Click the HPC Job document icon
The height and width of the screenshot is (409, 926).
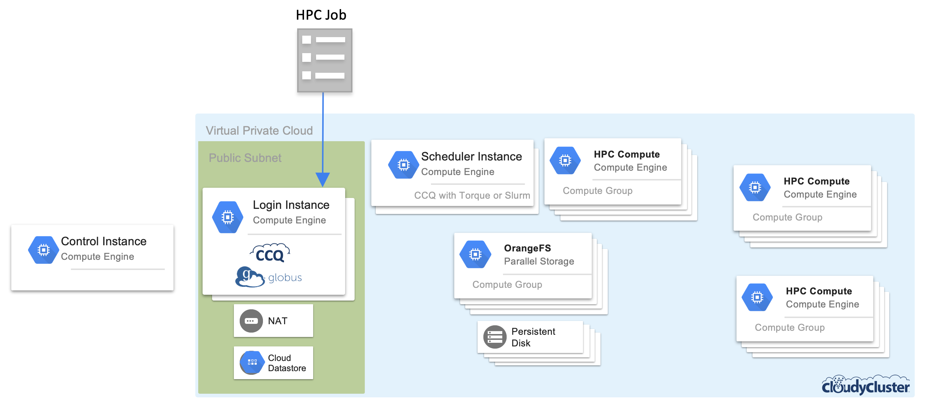coord(324,60)
